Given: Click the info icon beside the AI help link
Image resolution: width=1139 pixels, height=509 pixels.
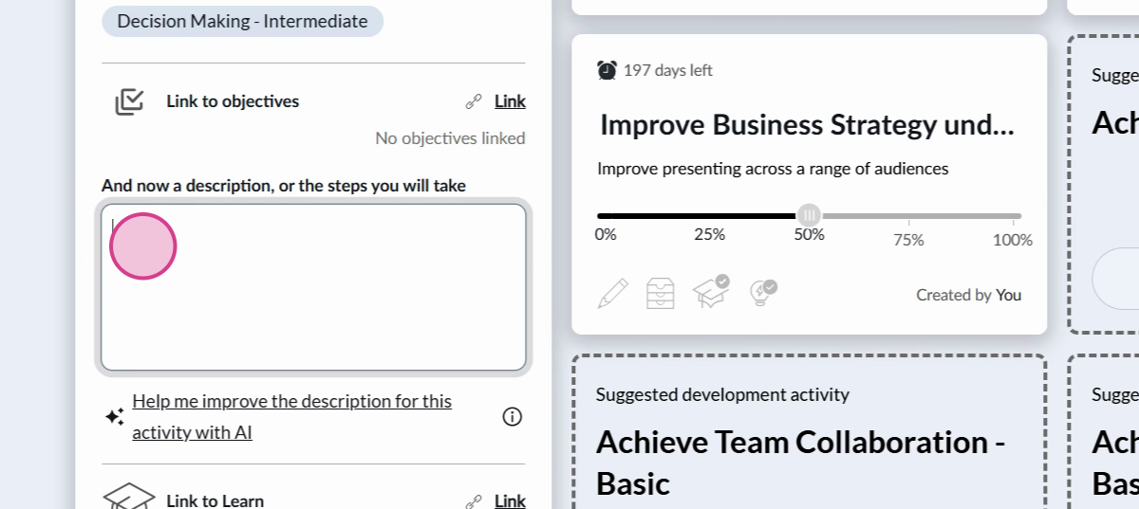Looking at the screenshot, I should [513, 417].
